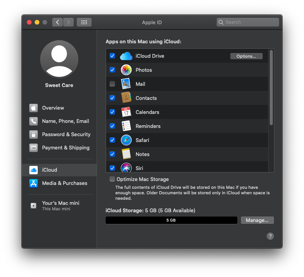Viewport: 304px width, 277px height.
Task: Click the Mac mini device icon
Action: pyautogui.click(x=34, y=205)
